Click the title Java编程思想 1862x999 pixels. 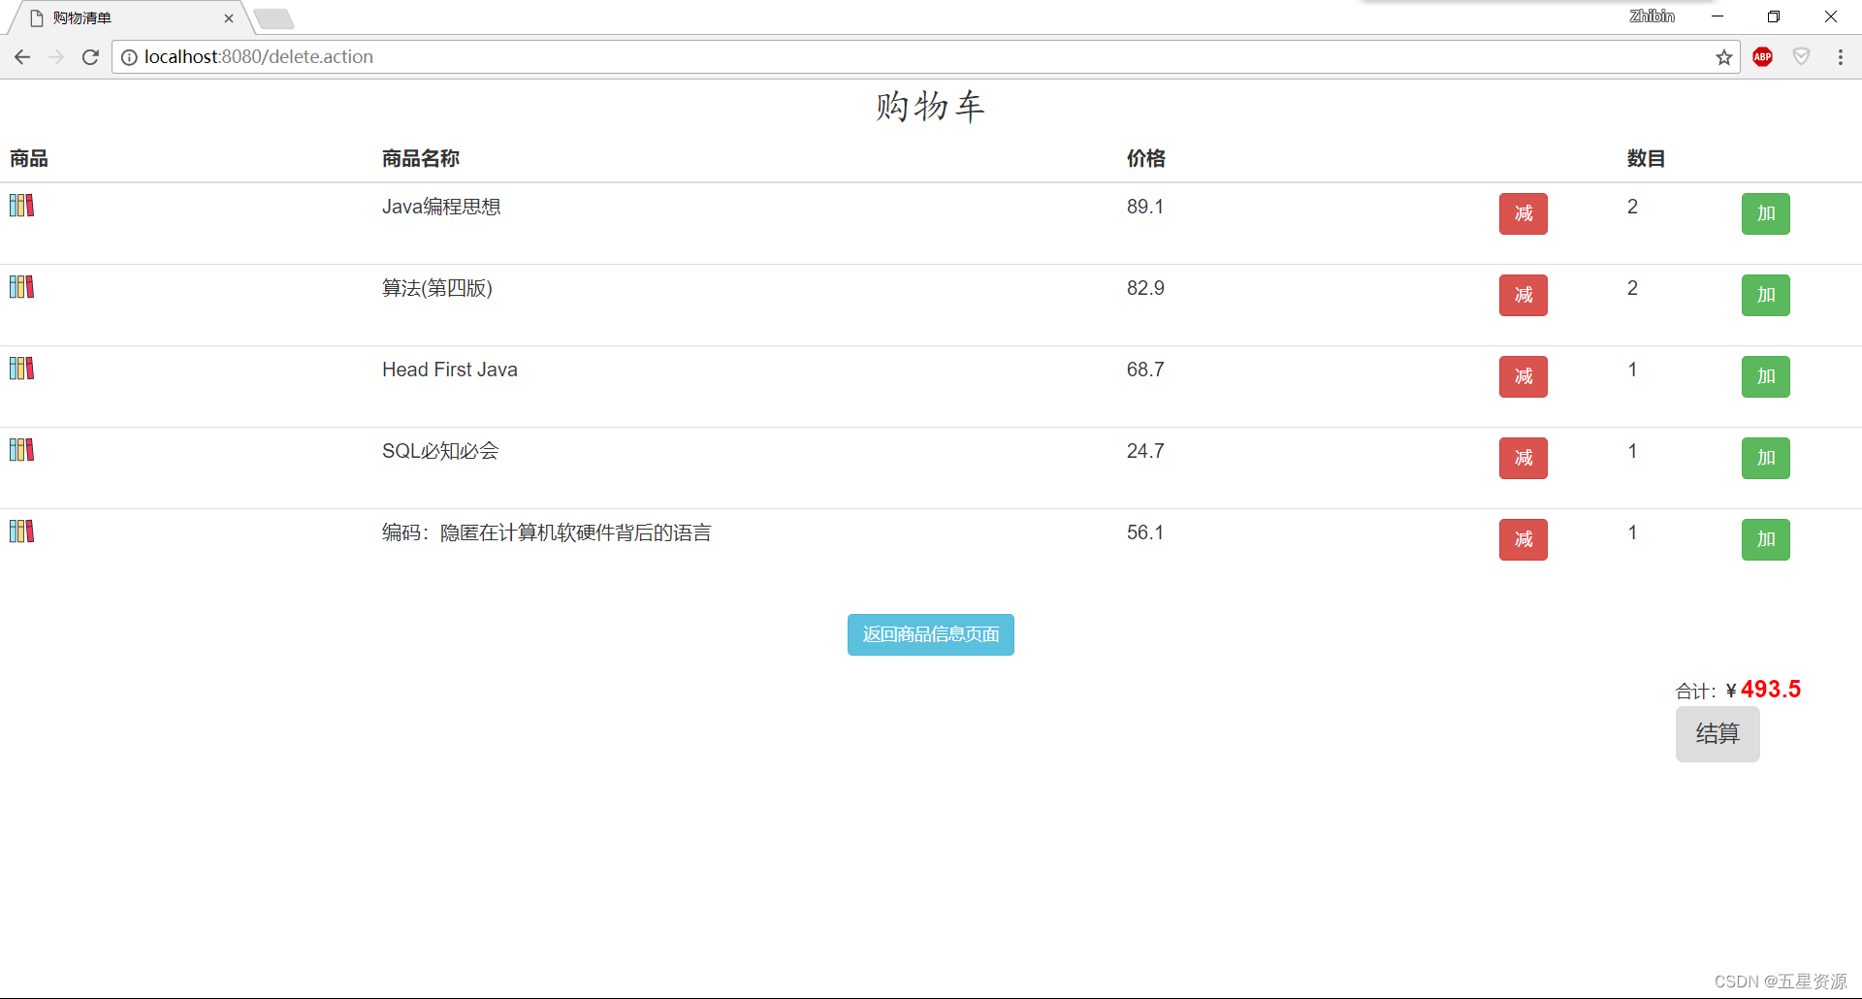441,207
